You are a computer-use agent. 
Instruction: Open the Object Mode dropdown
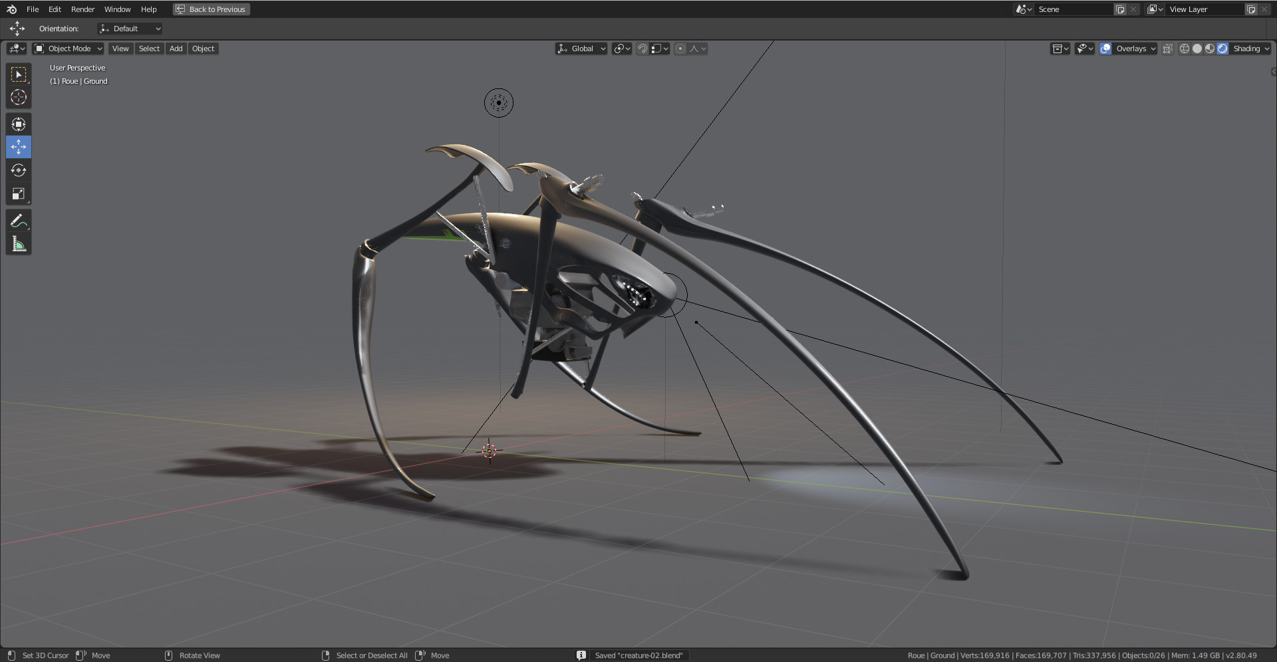[68, 49]
